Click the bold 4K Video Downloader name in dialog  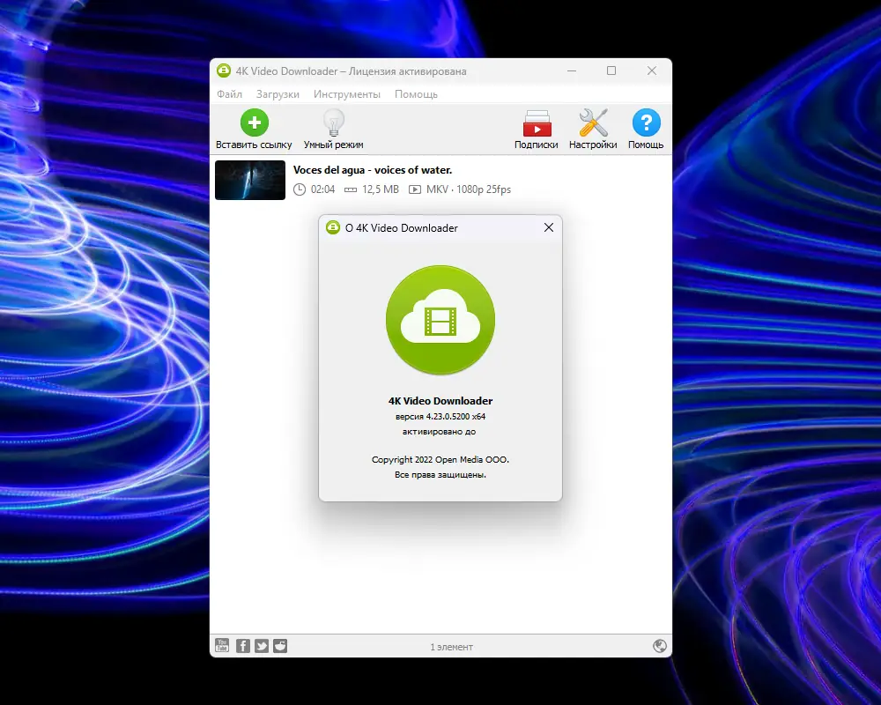point(440,401)
